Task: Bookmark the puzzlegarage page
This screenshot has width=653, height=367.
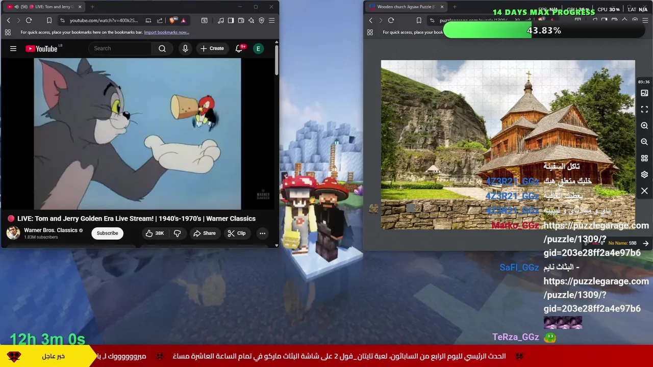Action: pos(419,20)
